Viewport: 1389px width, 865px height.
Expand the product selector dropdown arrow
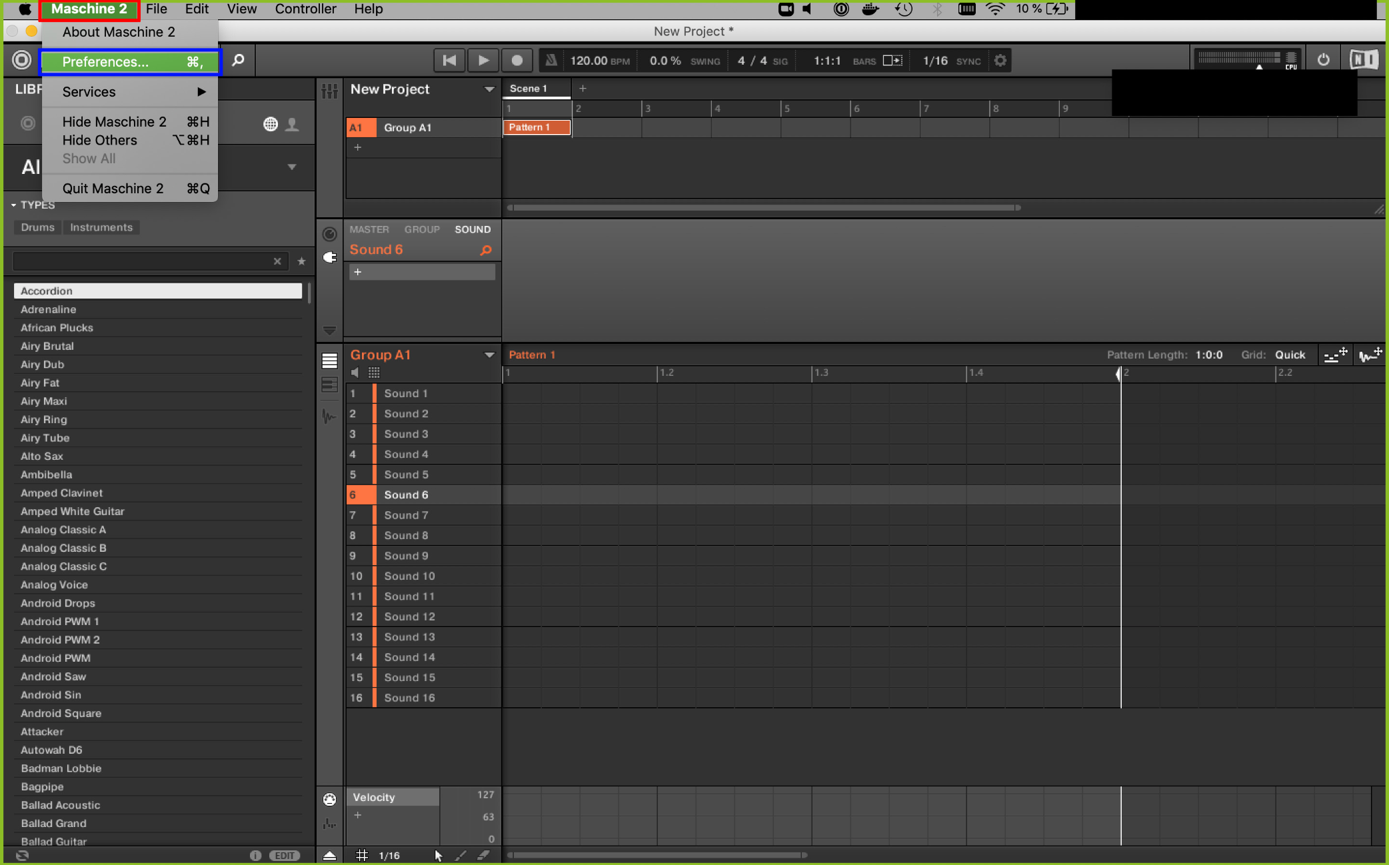tap(292, 167)
